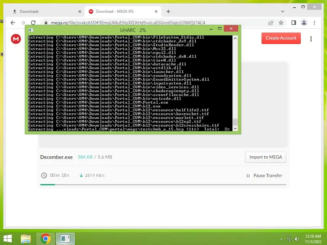Open network tray icon

pyautogui.click(x=289, y=239)
